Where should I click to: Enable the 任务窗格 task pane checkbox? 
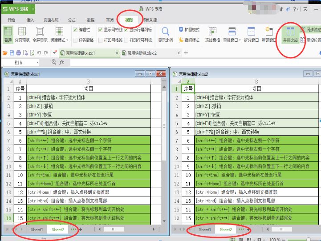(x=76, y=40)
